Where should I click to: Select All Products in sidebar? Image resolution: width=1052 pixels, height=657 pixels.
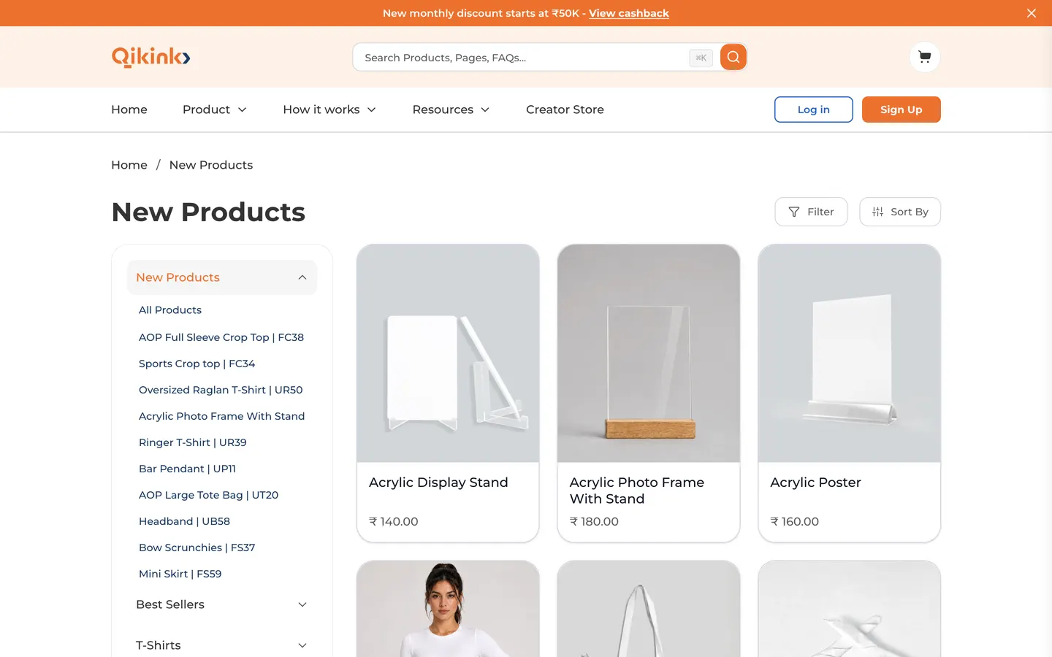[x=170, y=310]
